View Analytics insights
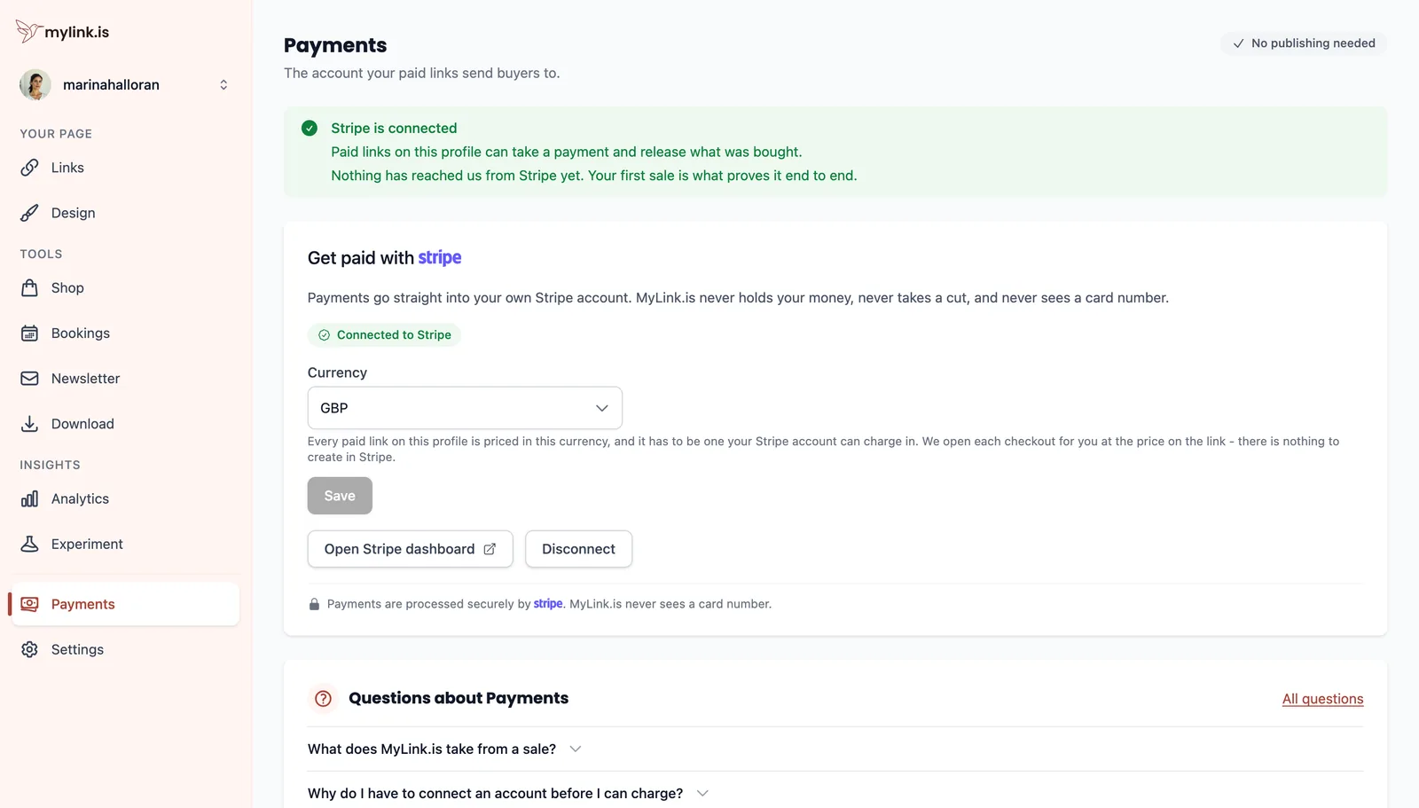The width and height of the screenshot is (1419, 808). coord(125,499)
